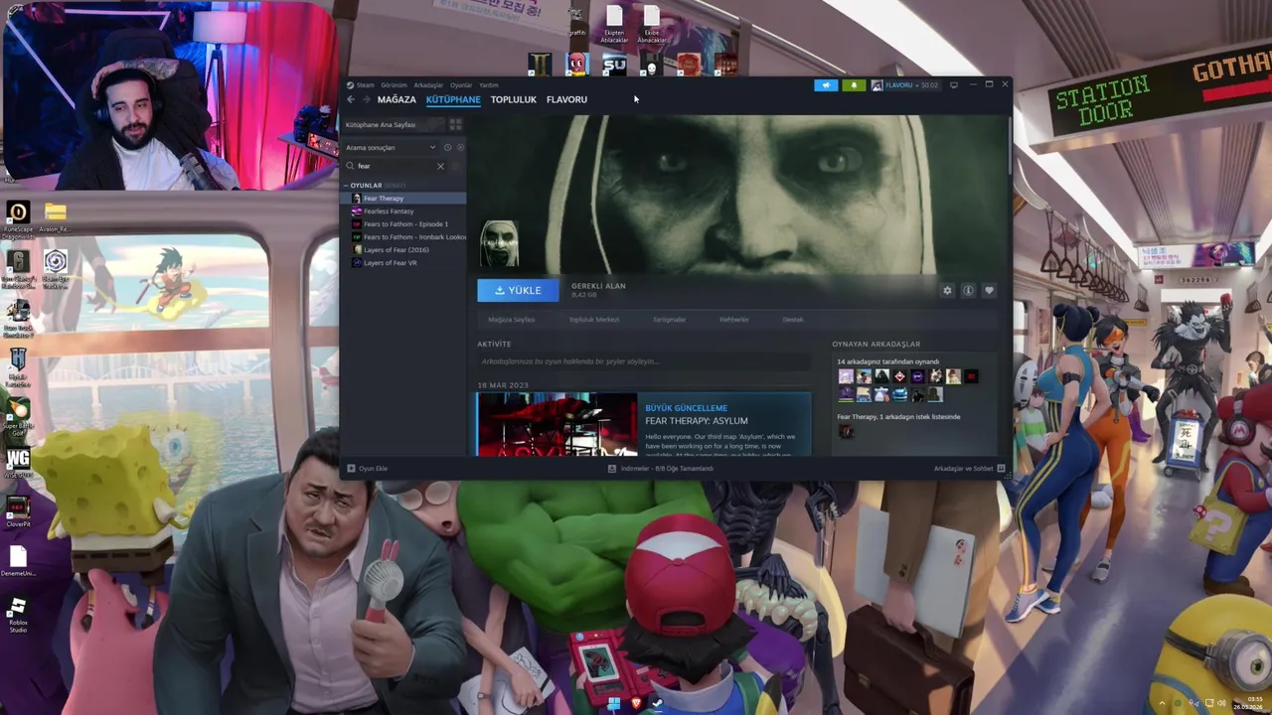Image resolution: width=1272 pixels, height=715 pixels.
Task: Select Fearless Fantasy in game list
Action: tap(403, 212)
